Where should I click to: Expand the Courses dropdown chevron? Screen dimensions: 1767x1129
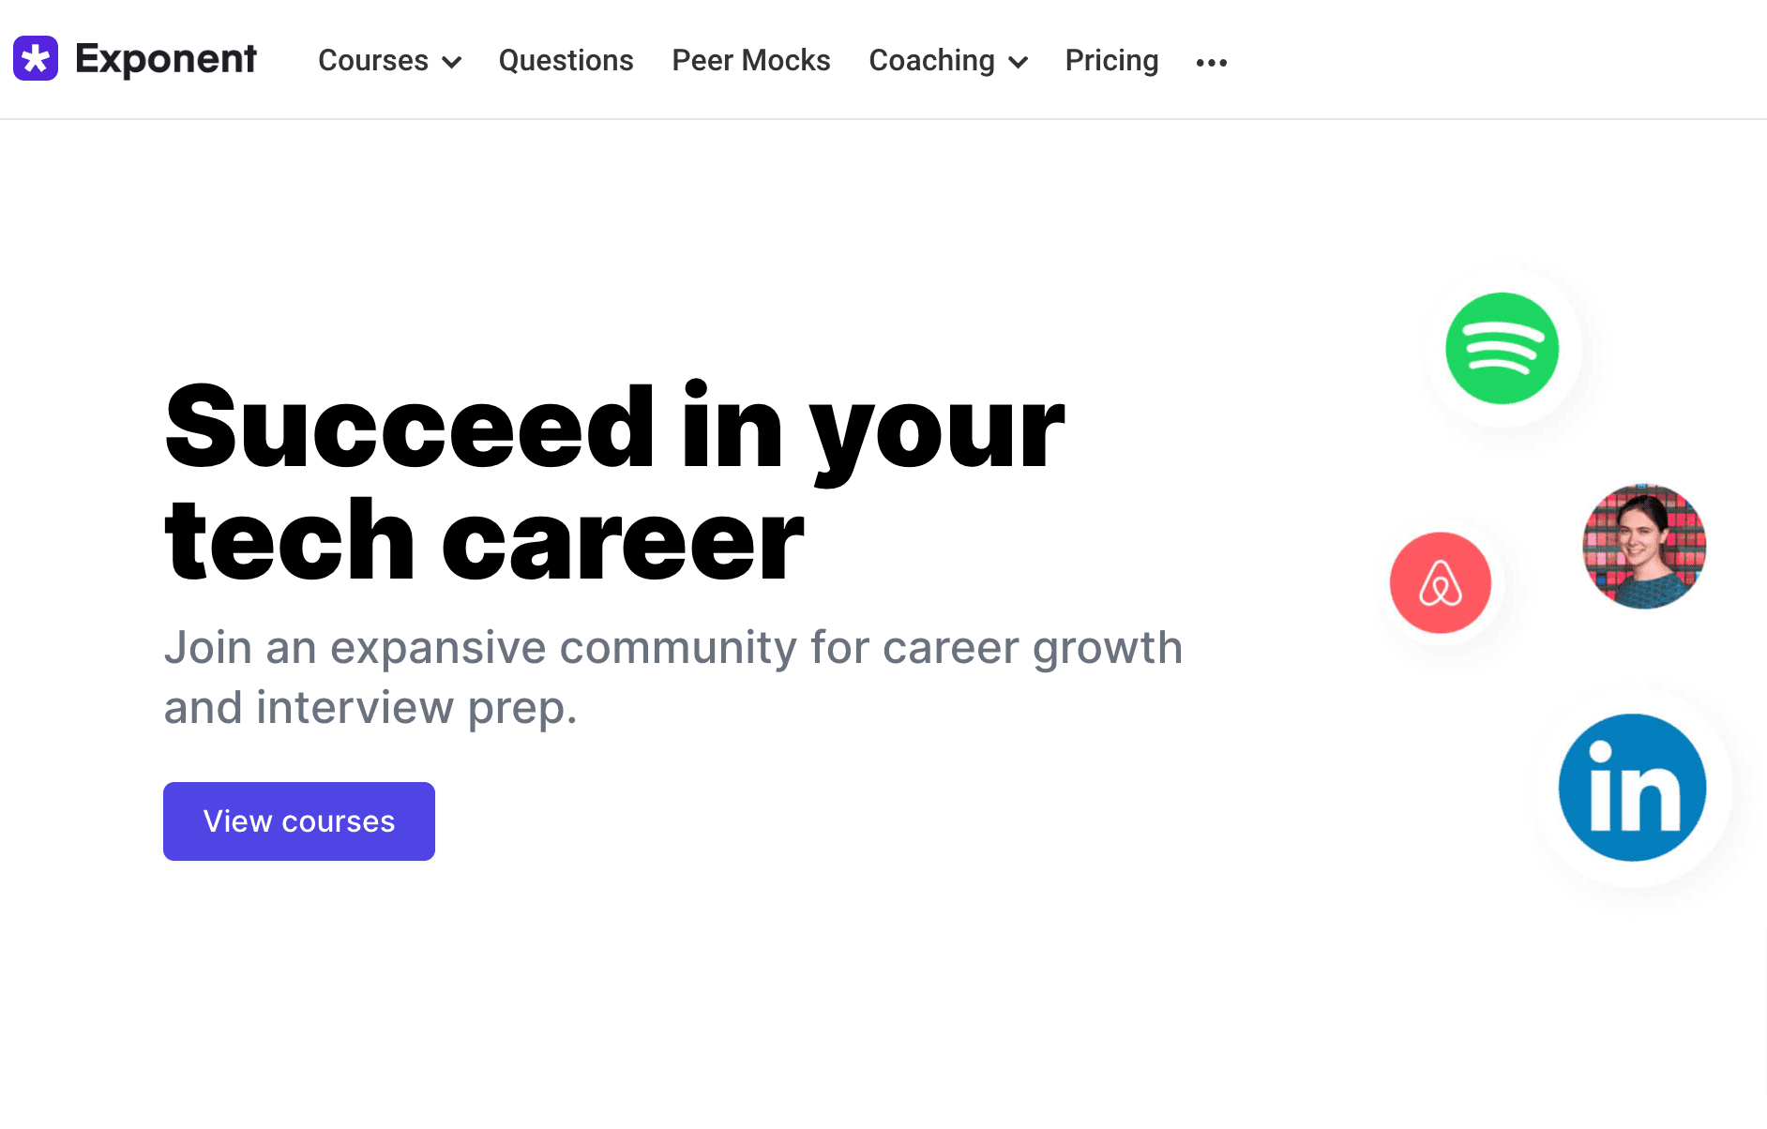click(x=453, y=63)
